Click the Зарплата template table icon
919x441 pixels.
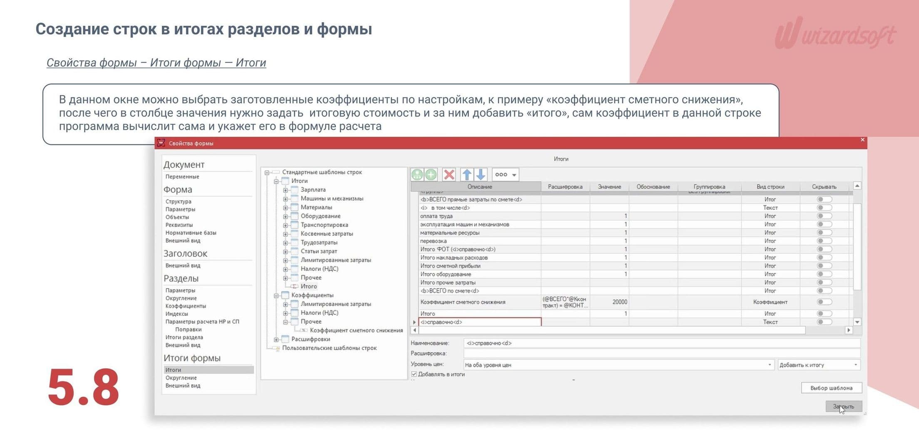tap(295, 190)
